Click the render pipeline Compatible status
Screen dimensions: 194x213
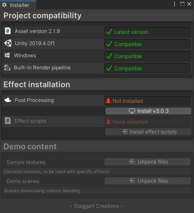coord(147,68)
